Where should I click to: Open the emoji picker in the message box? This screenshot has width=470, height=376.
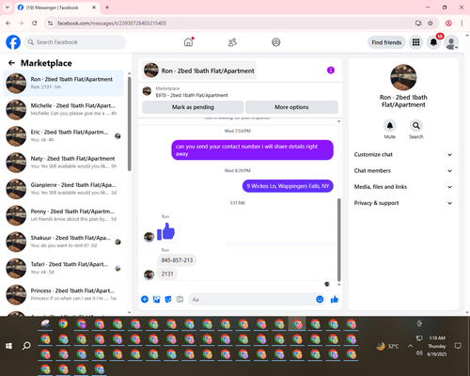pyautogui.click(x=320, y=299)
